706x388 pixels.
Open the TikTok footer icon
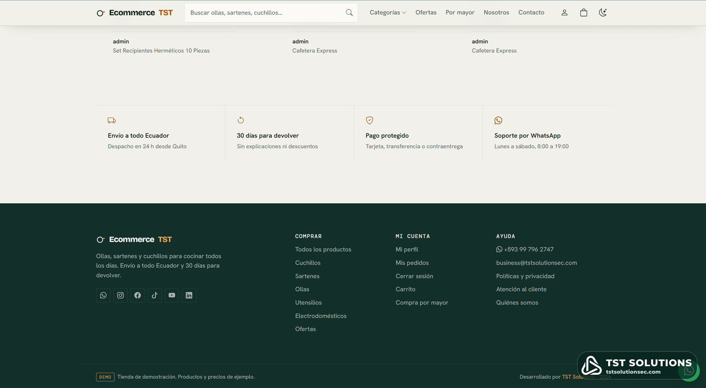click(x=154, y=296)
